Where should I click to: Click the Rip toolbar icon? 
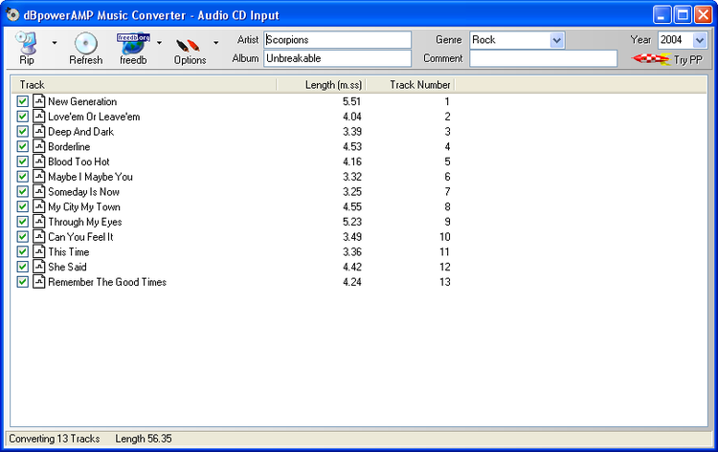pos(26,43)
